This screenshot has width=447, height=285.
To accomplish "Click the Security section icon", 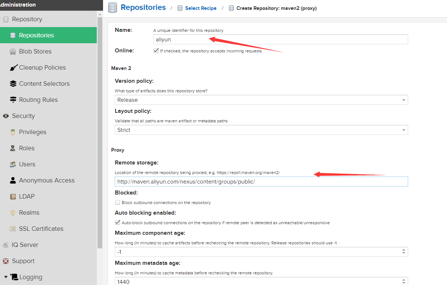I will point(6,116).
